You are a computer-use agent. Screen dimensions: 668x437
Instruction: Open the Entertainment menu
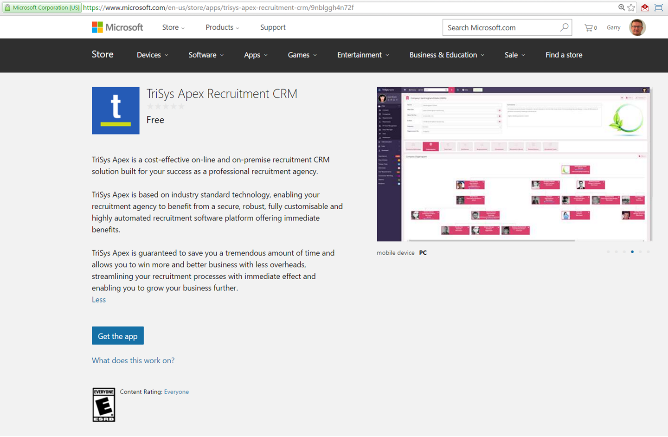[x=363, y=55]
